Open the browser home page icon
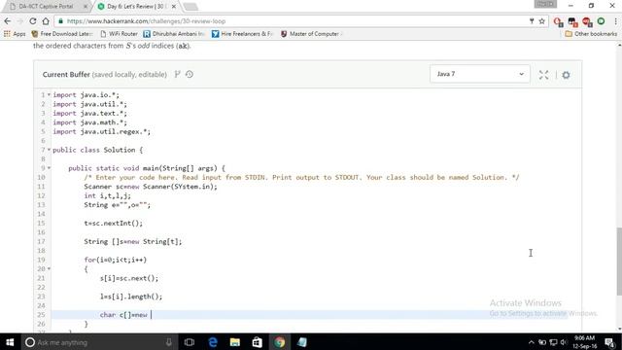This screenshot has height=350, width=622. [46, 21]
